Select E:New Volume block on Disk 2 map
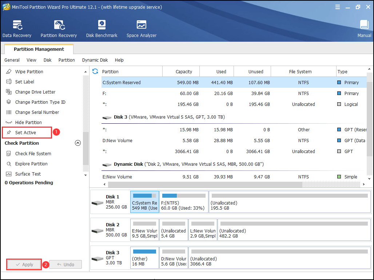 pos(144,230)
